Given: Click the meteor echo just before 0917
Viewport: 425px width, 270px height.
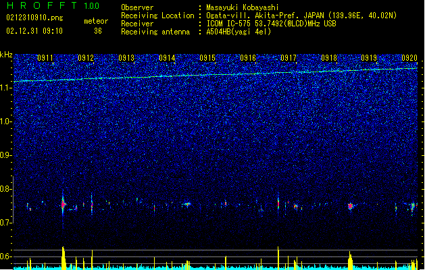Looking at the screenshot, I should pyautogui.click(x=278, y=204).
